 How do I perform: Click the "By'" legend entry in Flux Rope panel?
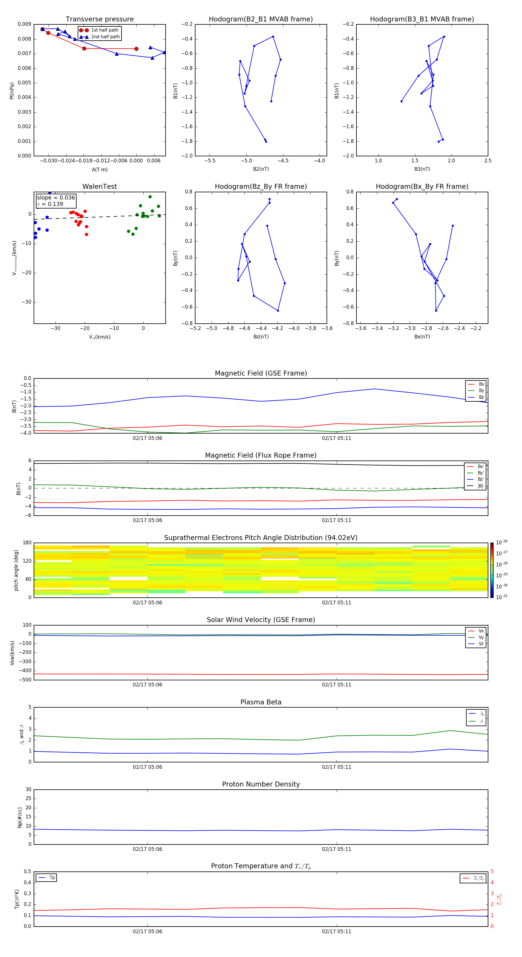(x=476, y=473)
